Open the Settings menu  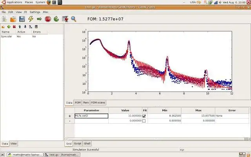pyautogui.click(x=35, y=12)
